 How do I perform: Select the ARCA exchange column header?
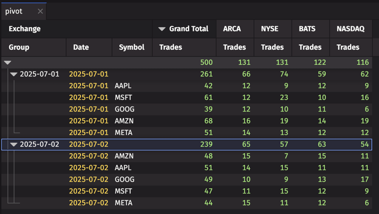235,29
